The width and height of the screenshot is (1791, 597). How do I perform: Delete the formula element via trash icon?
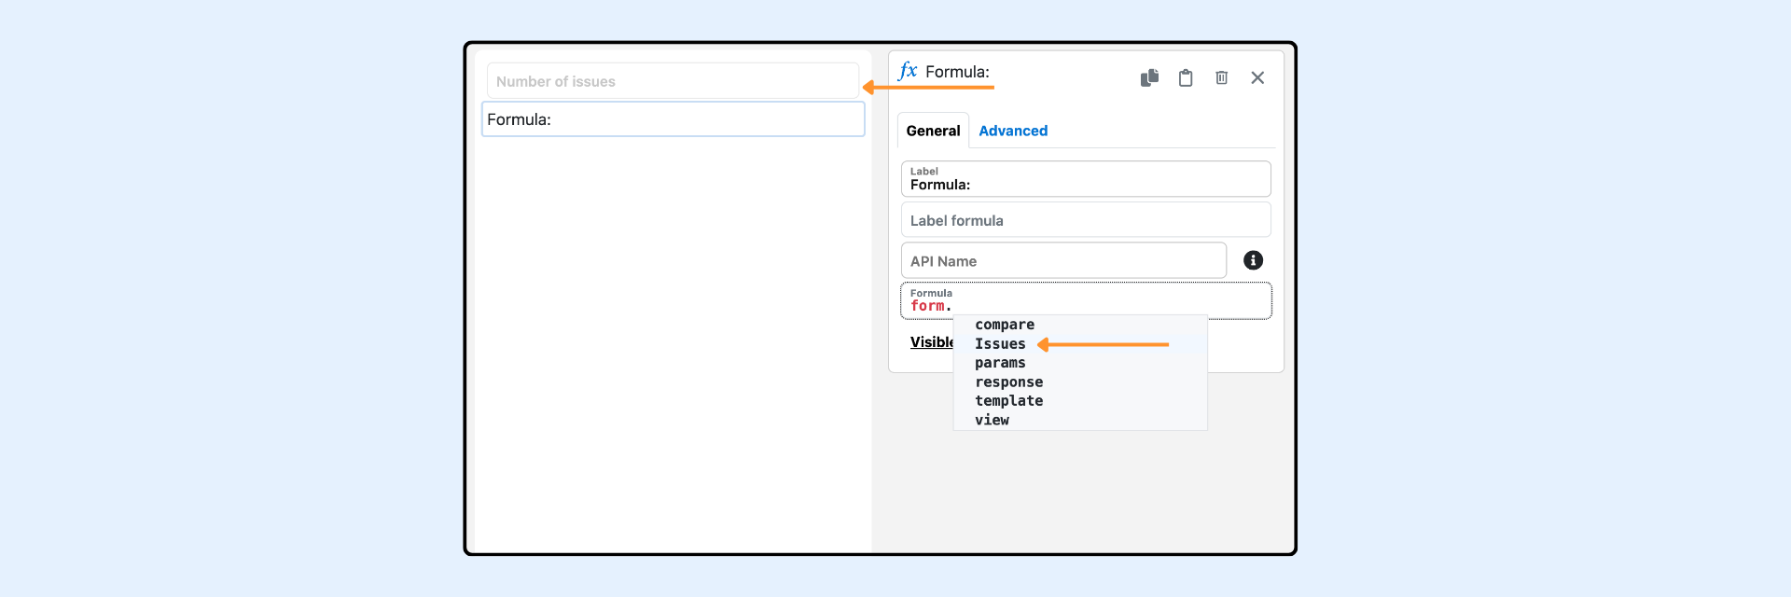(x=1221, y=77)
